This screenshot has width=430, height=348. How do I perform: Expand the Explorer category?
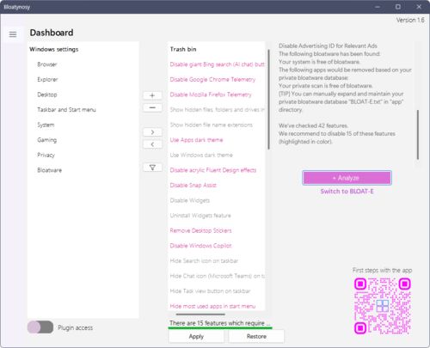click(x=47, y=80)
